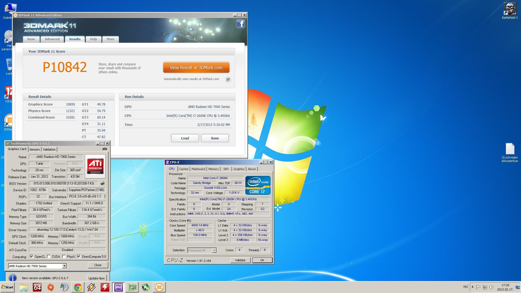The image size is (521, 293).
Task: Click the Intel Core i7 logo in CPU-Z
Action: click(x=258, y=185)
